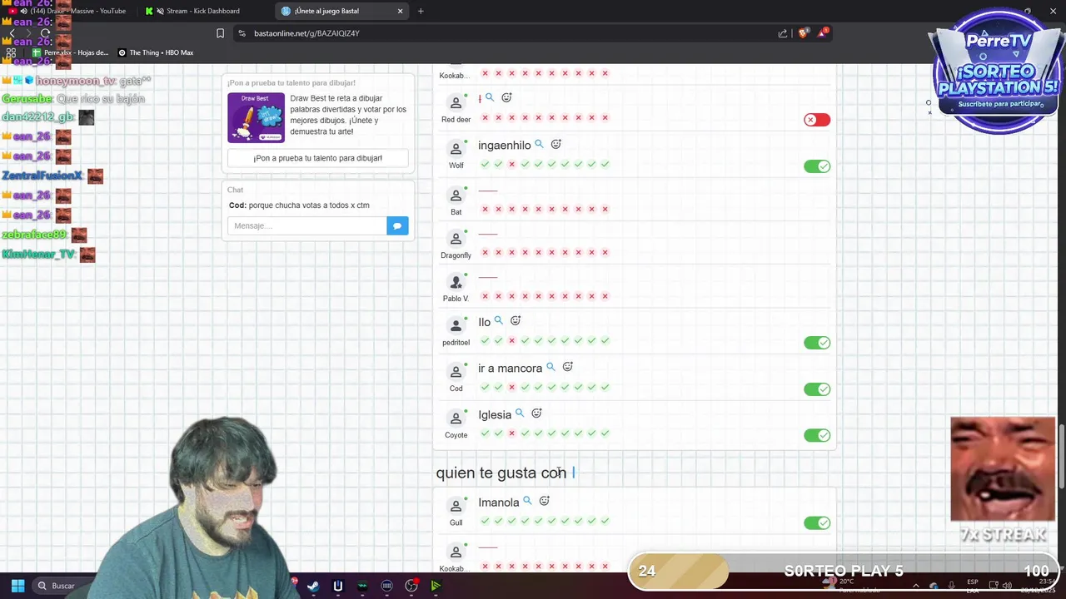The width and height of the screenshot is (1066, 599).
Task: Open the Coyote player avatar
Action: 456,418
